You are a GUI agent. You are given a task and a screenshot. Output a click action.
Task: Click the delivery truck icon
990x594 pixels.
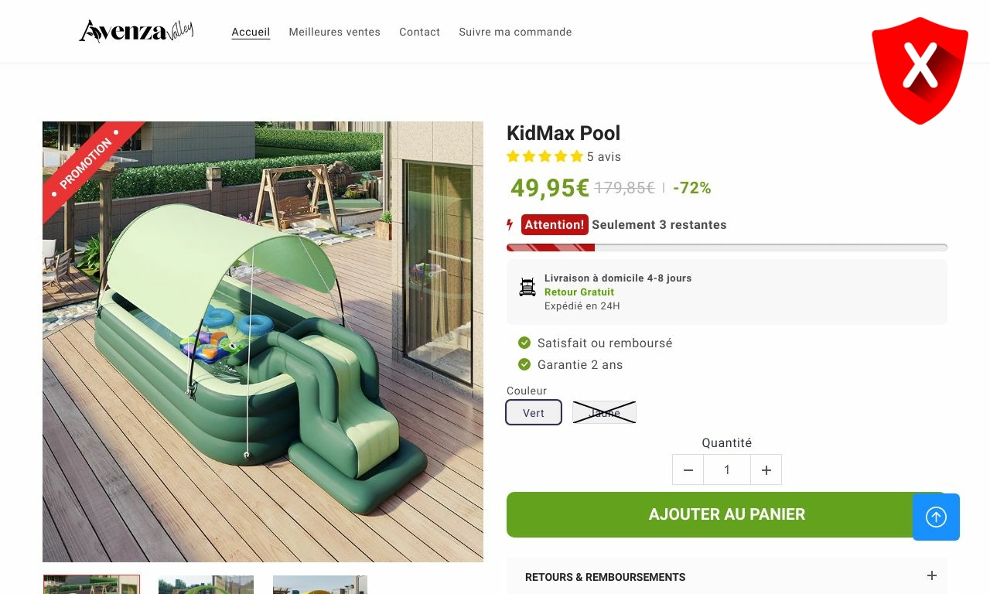527,288
